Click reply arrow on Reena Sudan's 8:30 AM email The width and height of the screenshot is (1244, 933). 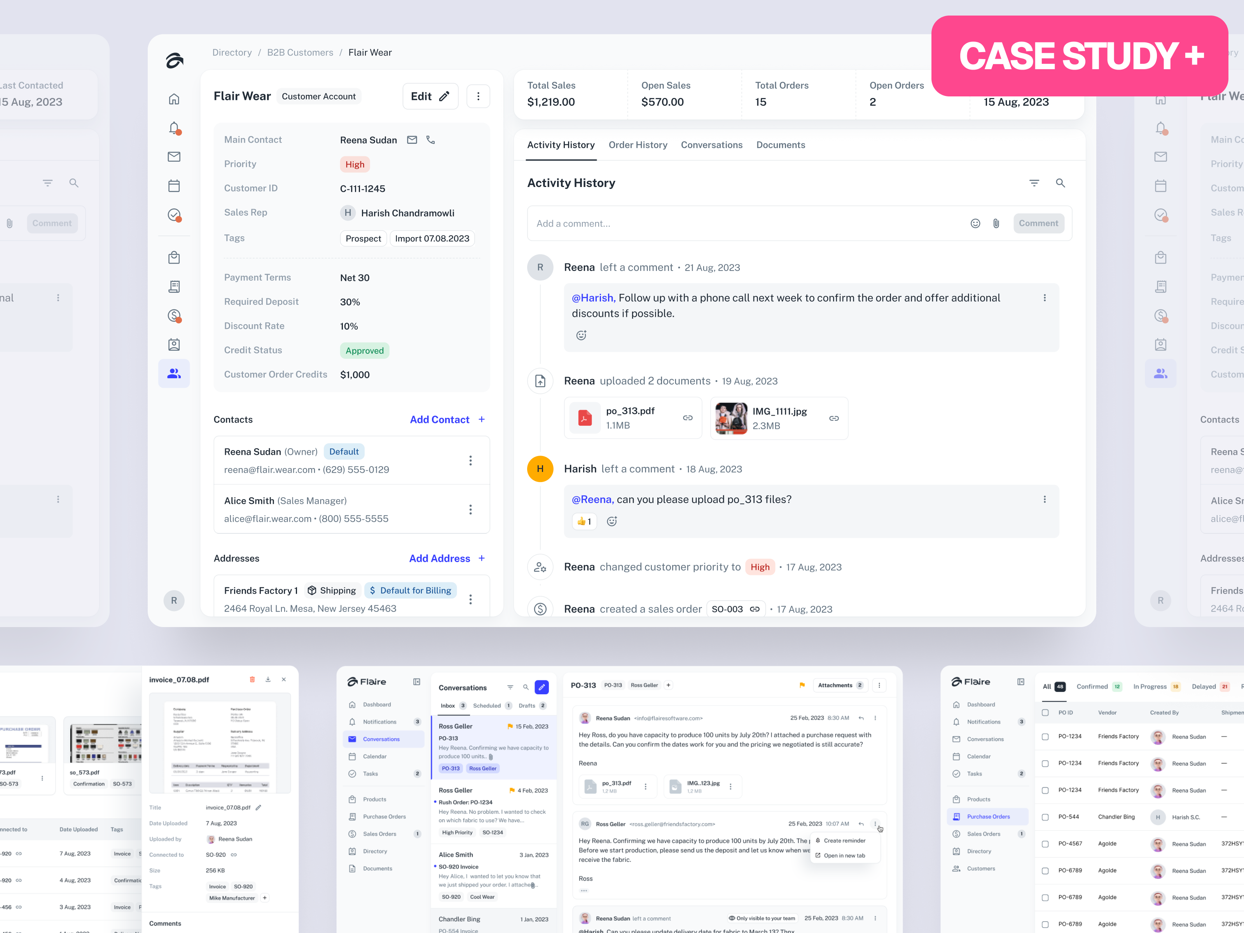[x=861, y=718]
